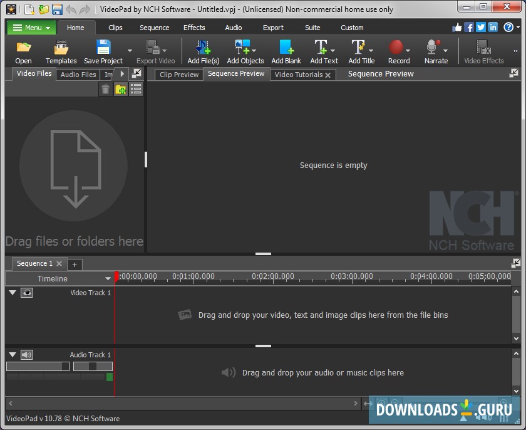Click the trash delete icon in file bin

pos(105,90)
